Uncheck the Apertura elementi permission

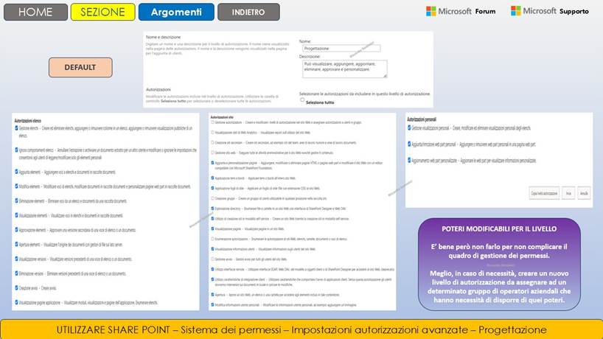tap(16, 244)
